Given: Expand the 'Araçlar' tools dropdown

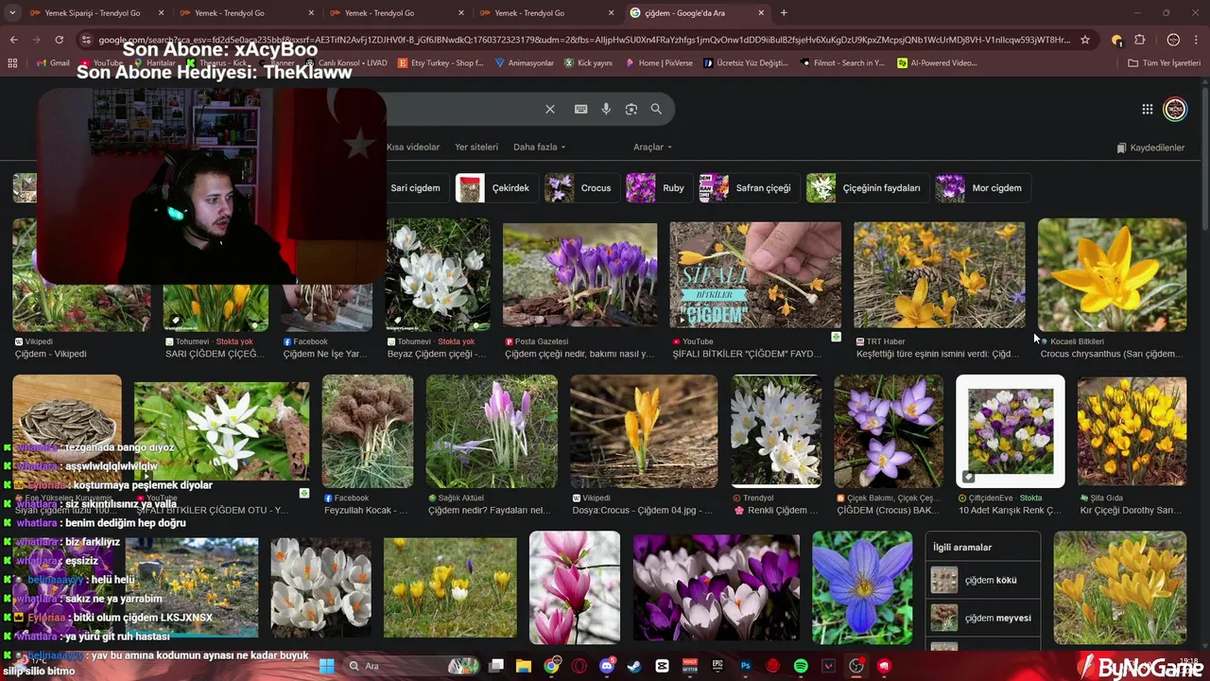Looking at the screenshot, I should [652, 147].
